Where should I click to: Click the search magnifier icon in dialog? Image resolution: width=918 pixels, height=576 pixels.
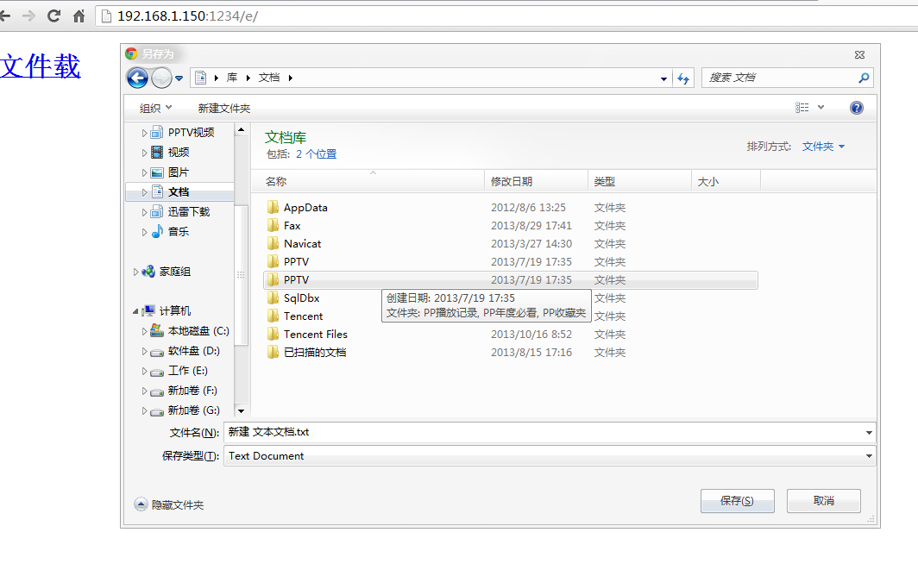[x=864, y=78]
